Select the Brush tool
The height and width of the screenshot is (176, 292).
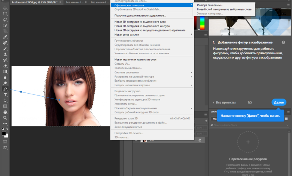[5, 49]
